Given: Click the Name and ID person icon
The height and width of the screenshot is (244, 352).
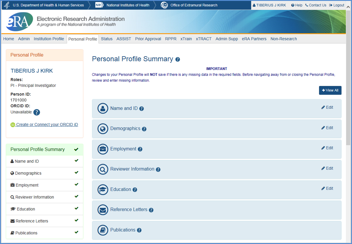Looking at the screenshot, I should (x=103, y=108).
